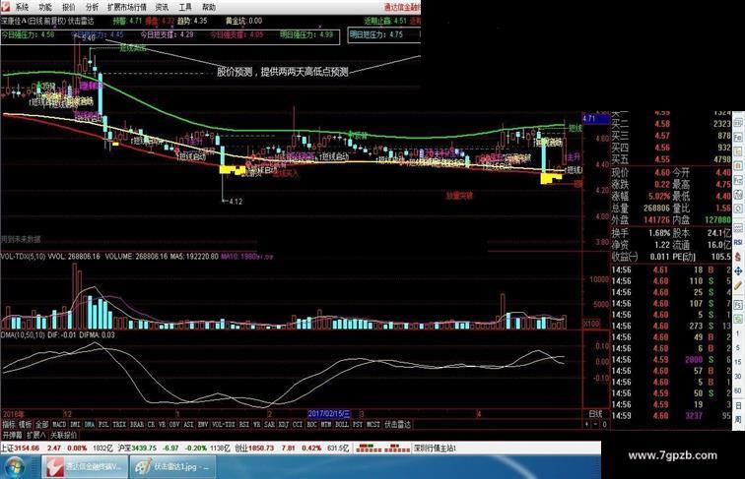Open the 日线 period selector
745x479 pixels.
[x=595, y=414]
